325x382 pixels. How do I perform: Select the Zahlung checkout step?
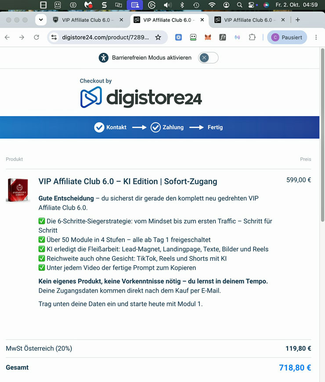pyautogui.click(x=167, y=127)
